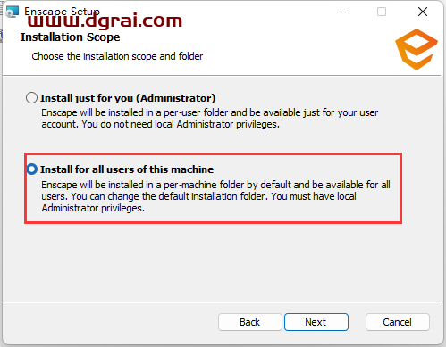Cancel the Enscape installation
Image resolution: width=446 pixels, height=347 pixels.
[398, 322]
